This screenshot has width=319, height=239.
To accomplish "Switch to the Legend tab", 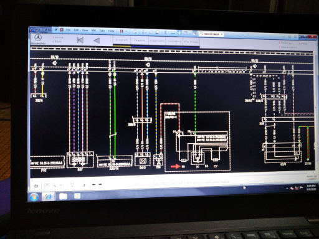I will 140,40.
